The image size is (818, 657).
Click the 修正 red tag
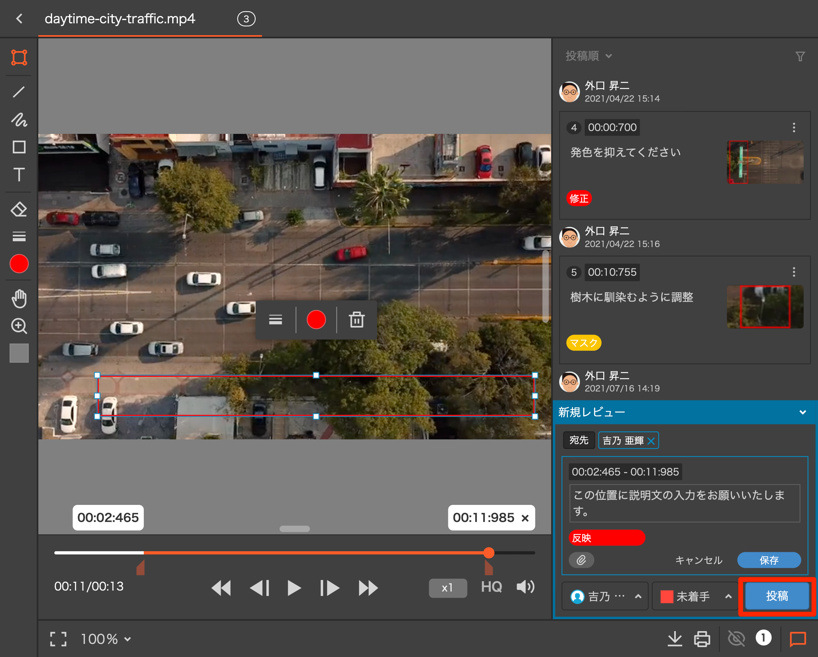pos(579,198)
